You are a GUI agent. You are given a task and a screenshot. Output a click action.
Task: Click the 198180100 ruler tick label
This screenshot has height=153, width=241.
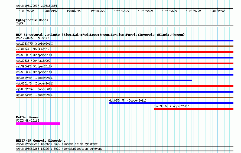click(x=50, y=11)
